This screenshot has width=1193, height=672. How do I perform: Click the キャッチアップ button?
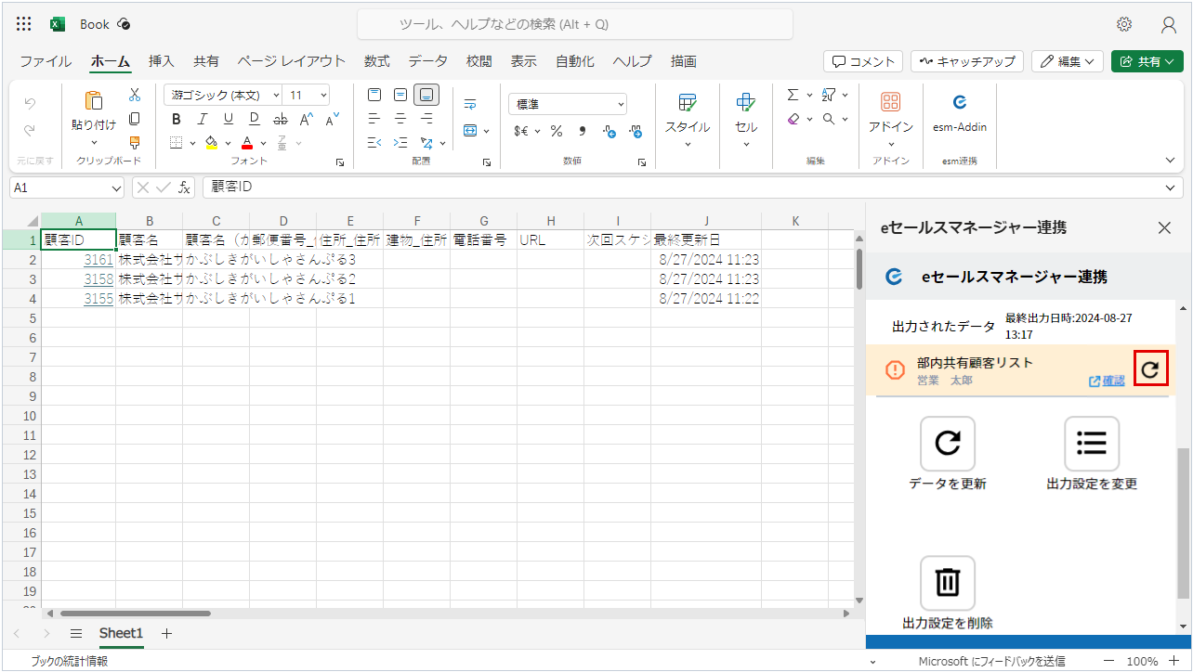point(967,61)
